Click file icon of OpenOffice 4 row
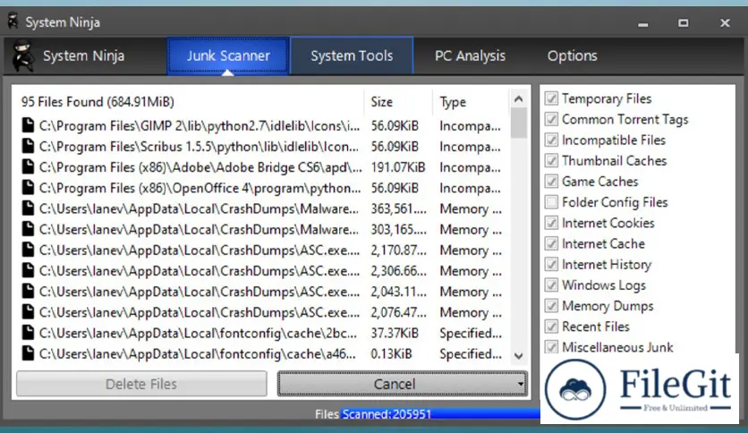Image resolution: width=748 pixels, height=433 pixels. coord(28,187)
